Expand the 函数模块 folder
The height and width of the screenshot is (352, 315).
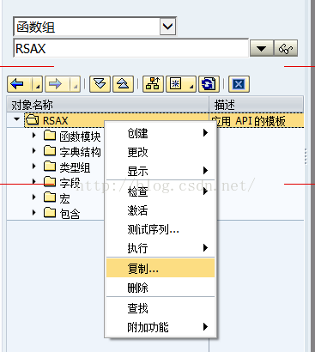34,135
